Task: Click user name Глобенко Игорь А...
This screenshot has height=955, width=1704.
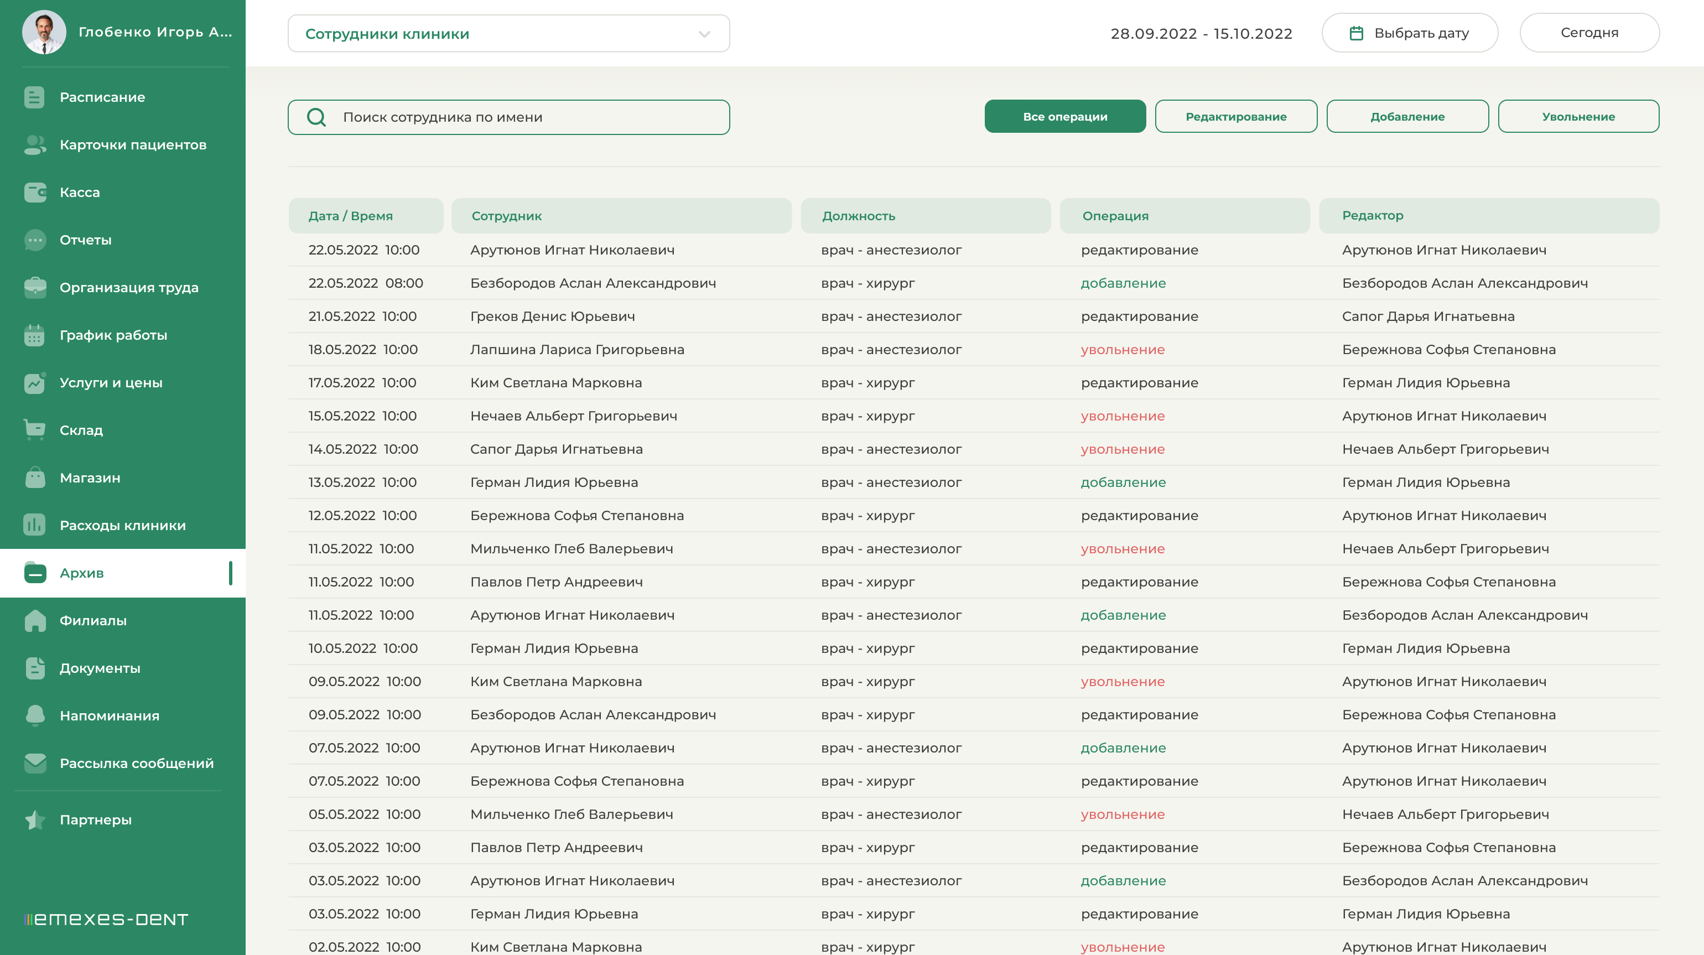Action: coord(155,32)
